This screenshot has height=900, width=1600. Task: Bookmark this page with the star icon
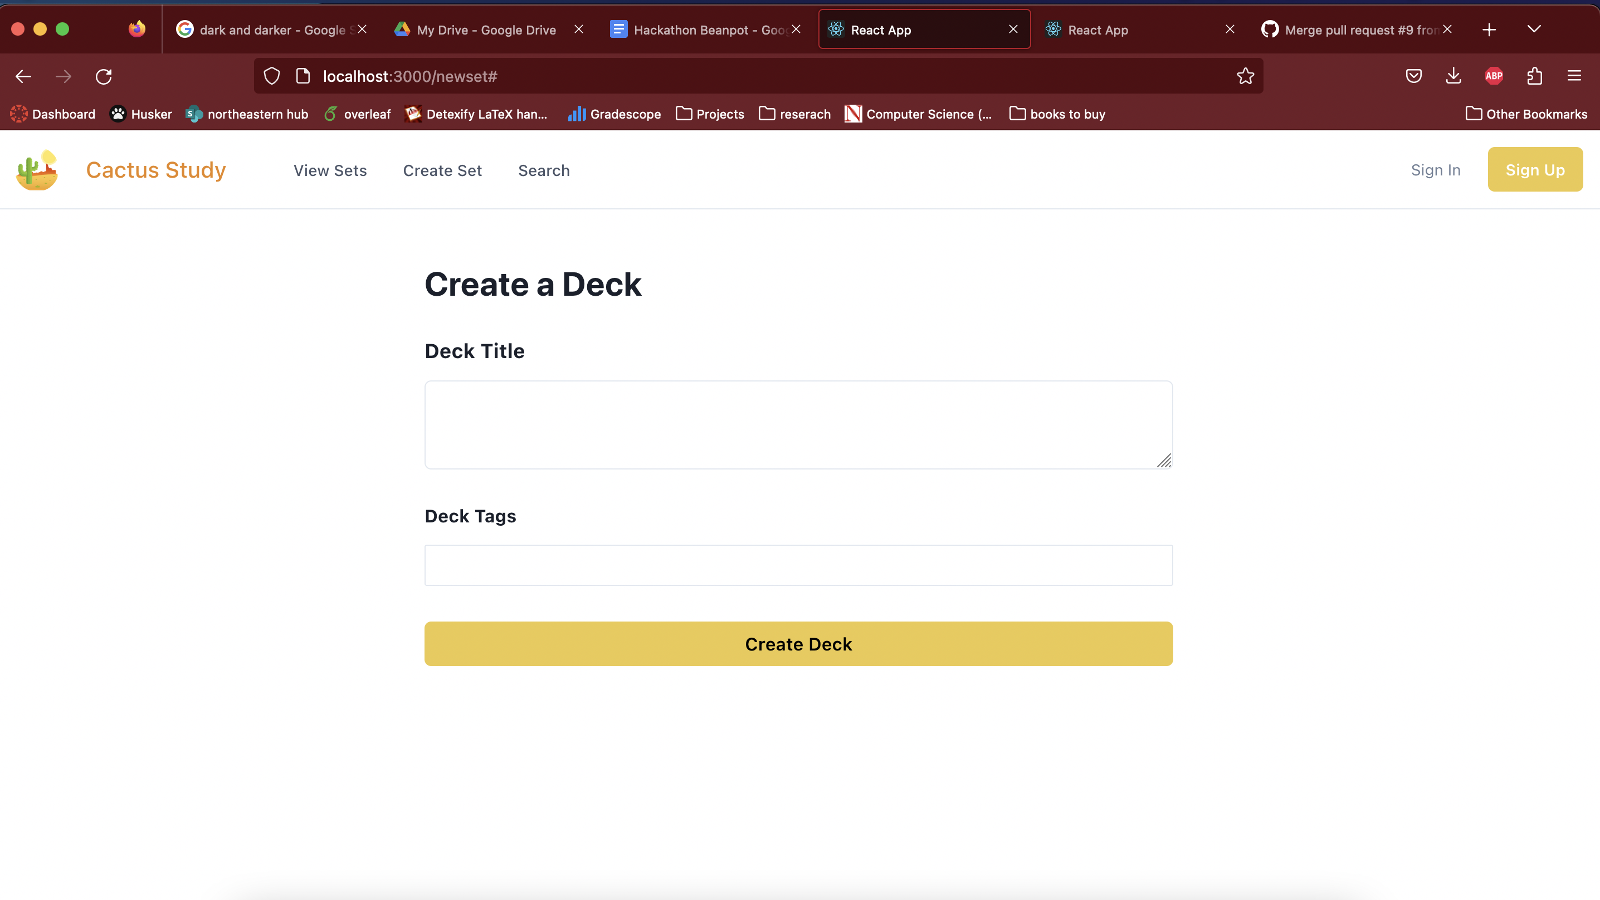point(1245,76)
